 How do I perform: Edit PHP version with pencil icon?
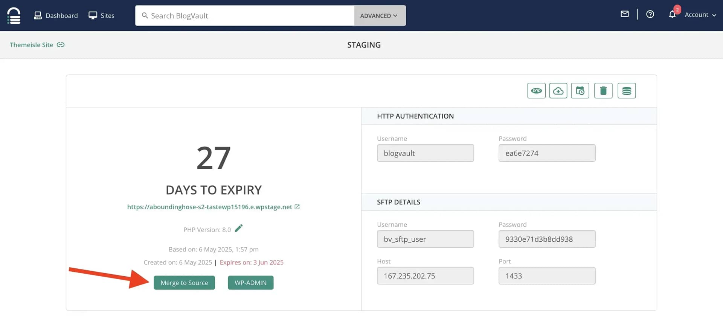point(239,229)
